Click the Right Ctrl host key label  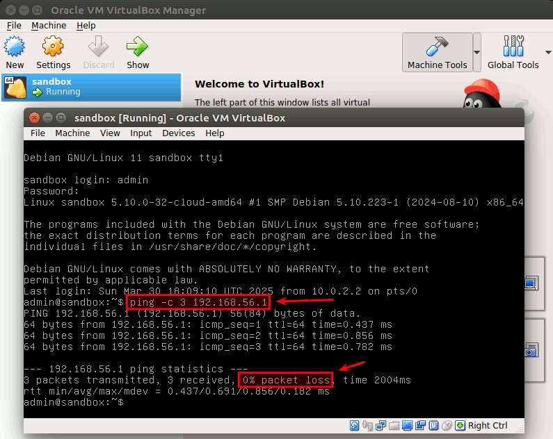[x=488, y=426]
